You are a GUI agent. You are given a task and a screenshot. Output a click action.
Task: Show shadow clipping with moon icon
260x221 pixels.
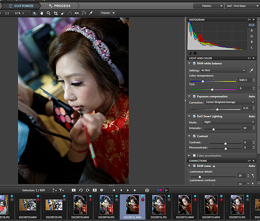click(x=190, y=52)
